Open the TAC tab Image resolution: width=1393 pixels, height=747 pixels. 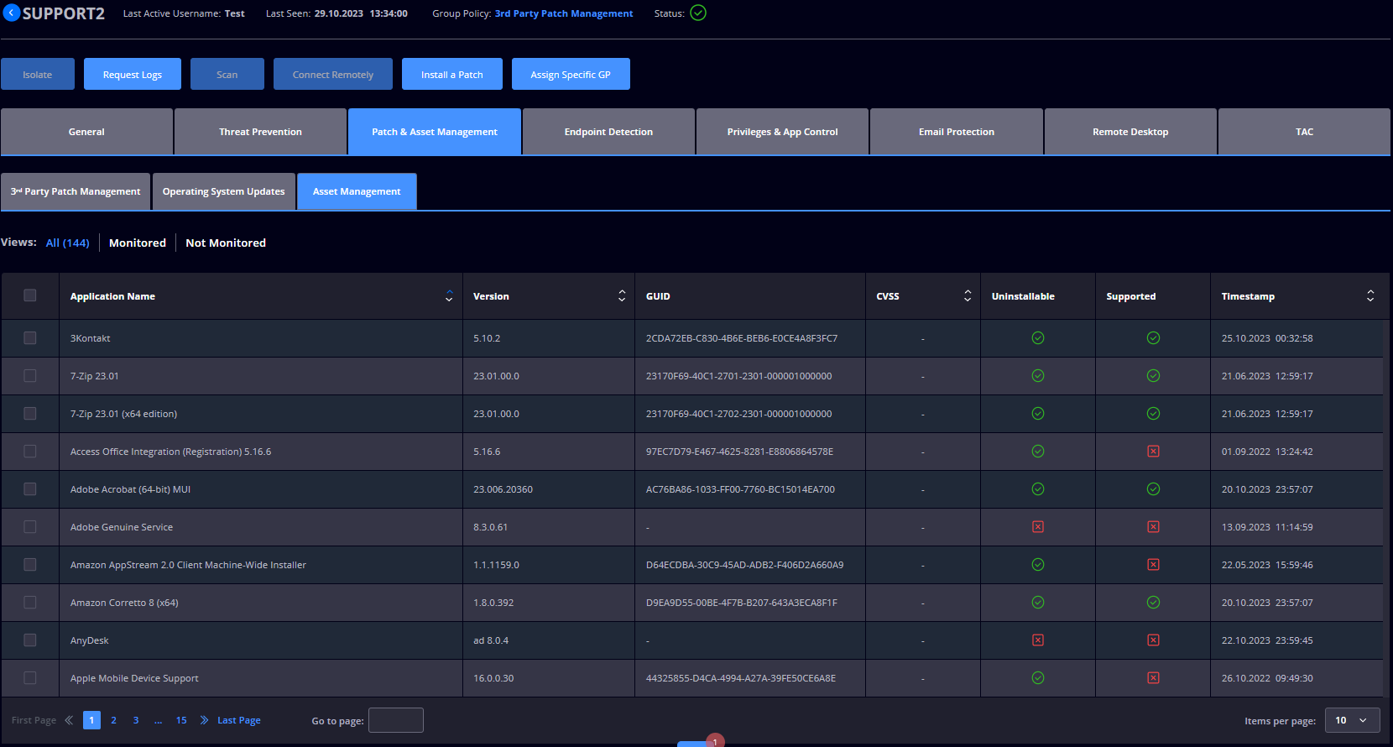[1304, 132]
